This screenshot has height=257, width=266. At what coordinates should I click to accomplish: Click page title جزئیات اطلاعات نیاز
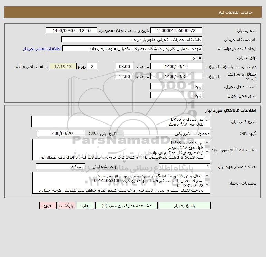coord(236,12)
